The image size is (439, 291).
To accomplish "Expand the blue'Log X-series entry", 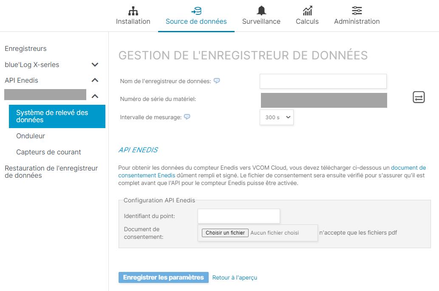I will (95, 64).
